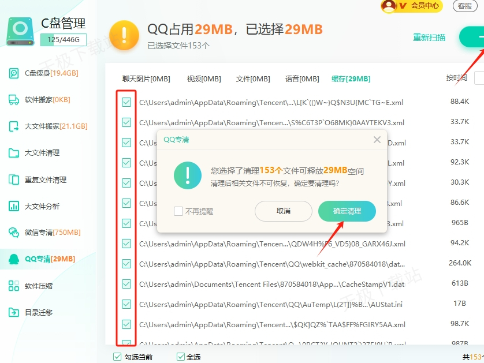The height and width of the screenshot is (363, 484).
Task: Click the 94.2K file size value
Action: (x=460, y=243)
